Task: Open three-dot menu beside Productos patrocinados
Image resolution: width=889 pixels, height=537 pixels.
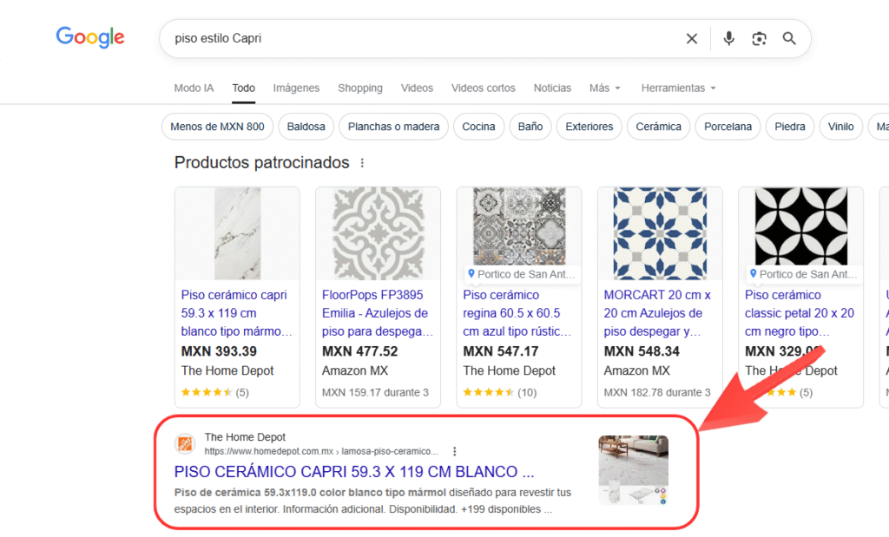Action: point(362,163)
